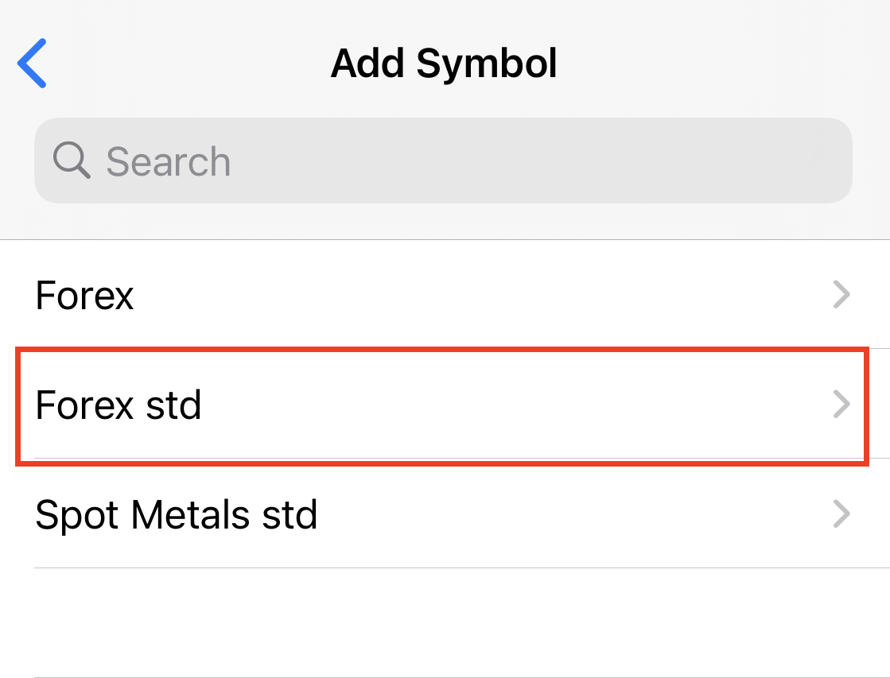This screenshot has height=678, width=890.
Task: Click the gray arrow beside Forex
Action: [841, 296]
